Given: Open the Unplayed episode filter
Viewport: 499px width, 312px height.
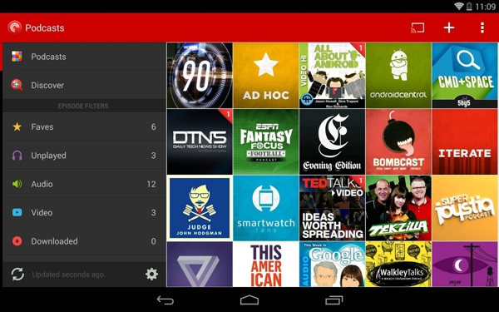Looking at the screenshot, I should [x=84, y=156].
